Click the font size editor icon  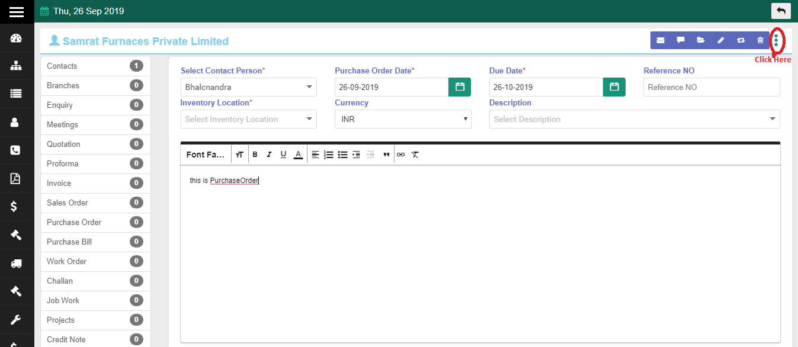pos(239,155)
